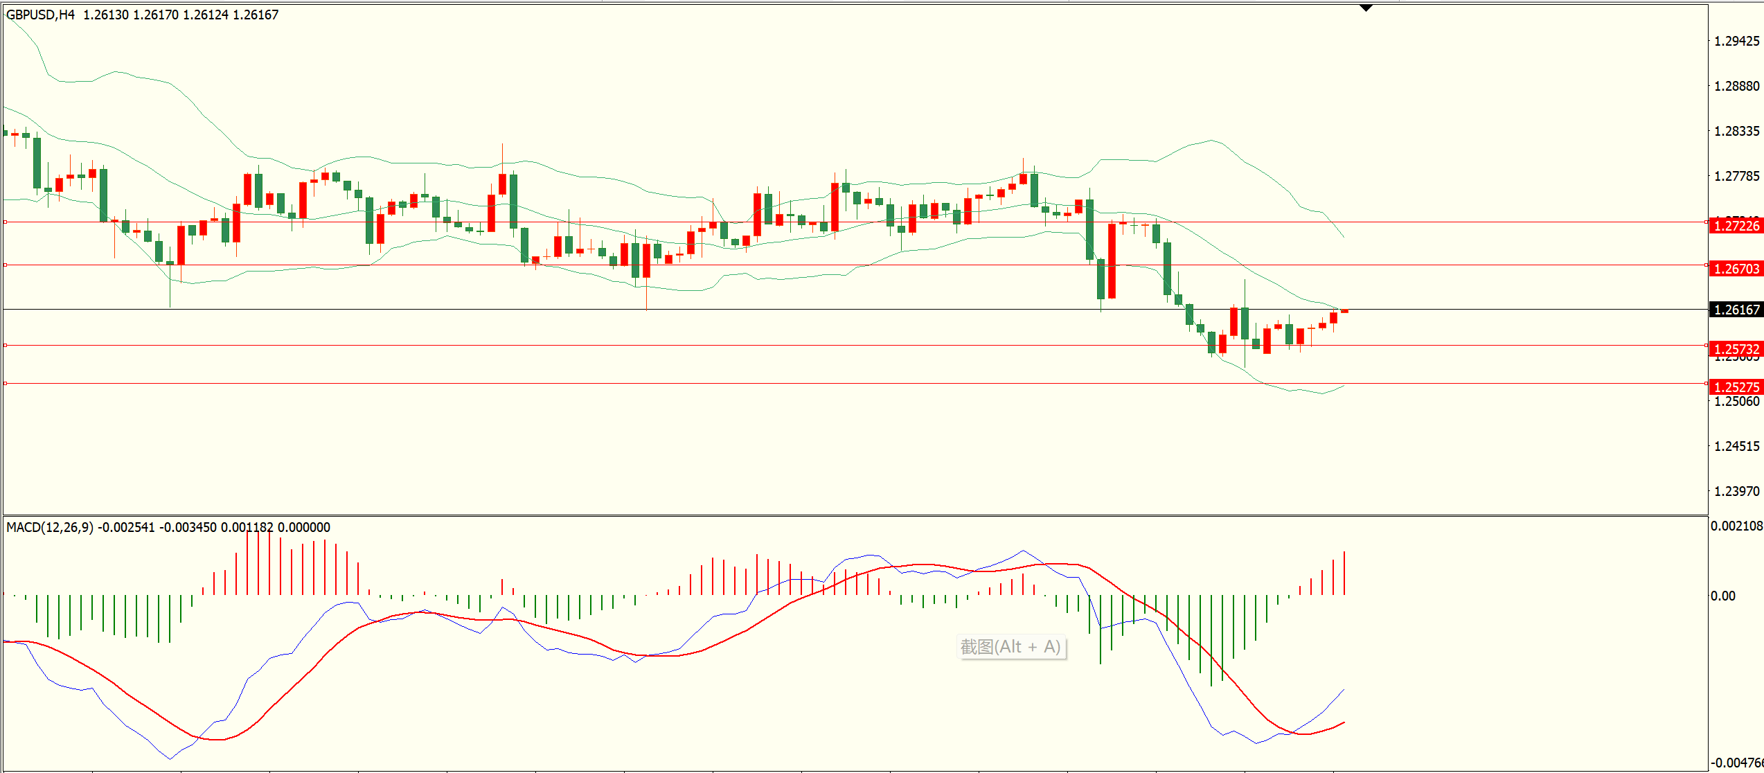
Task: Click the MACD 0.002108 scale label
Action: pos(1736,526)
